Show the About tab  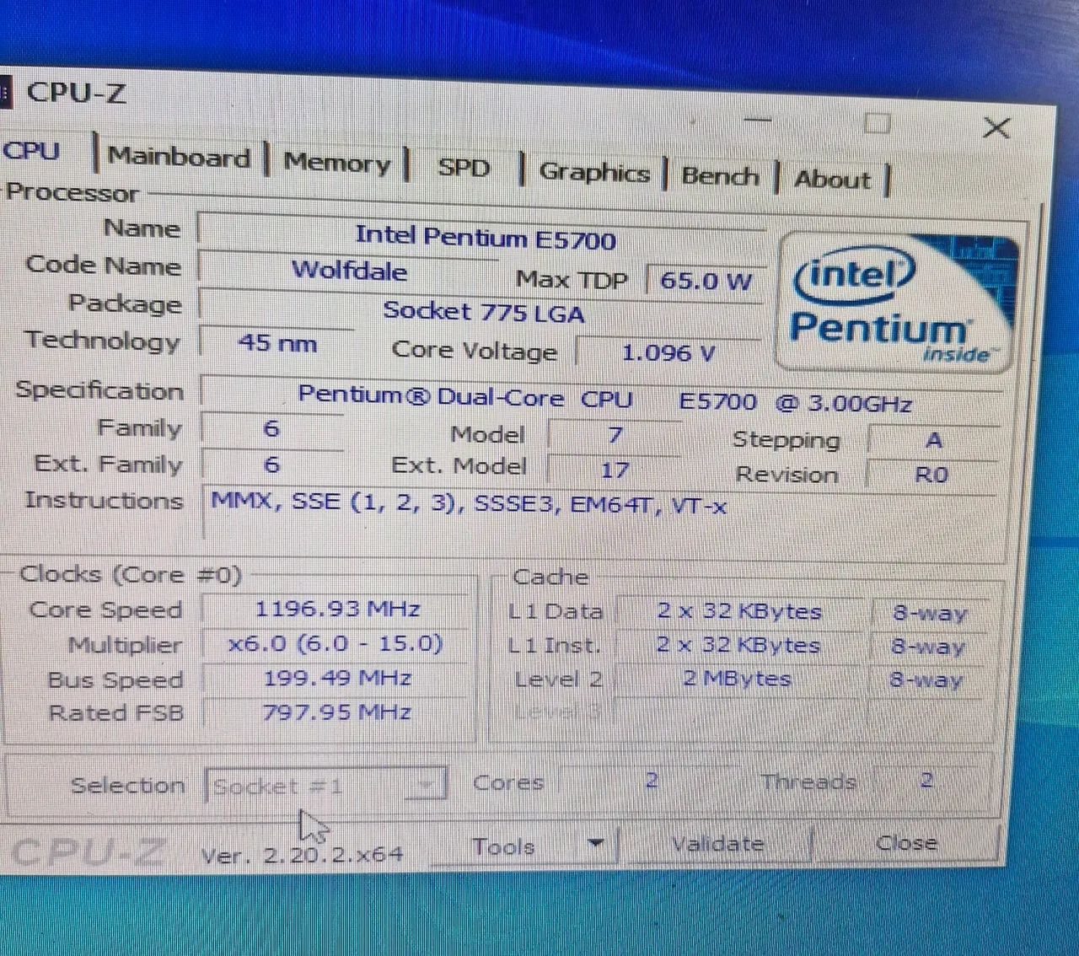(832, 180)
